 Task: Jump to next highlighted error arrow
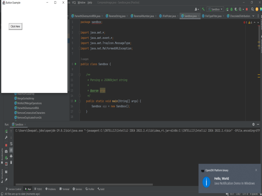(x=258, y=22)
